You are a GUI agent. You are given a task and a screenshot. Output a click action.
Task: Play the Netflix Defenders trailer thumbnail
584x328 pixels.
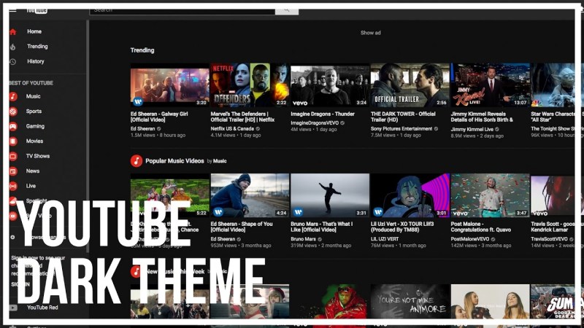[x=250, y=85]
